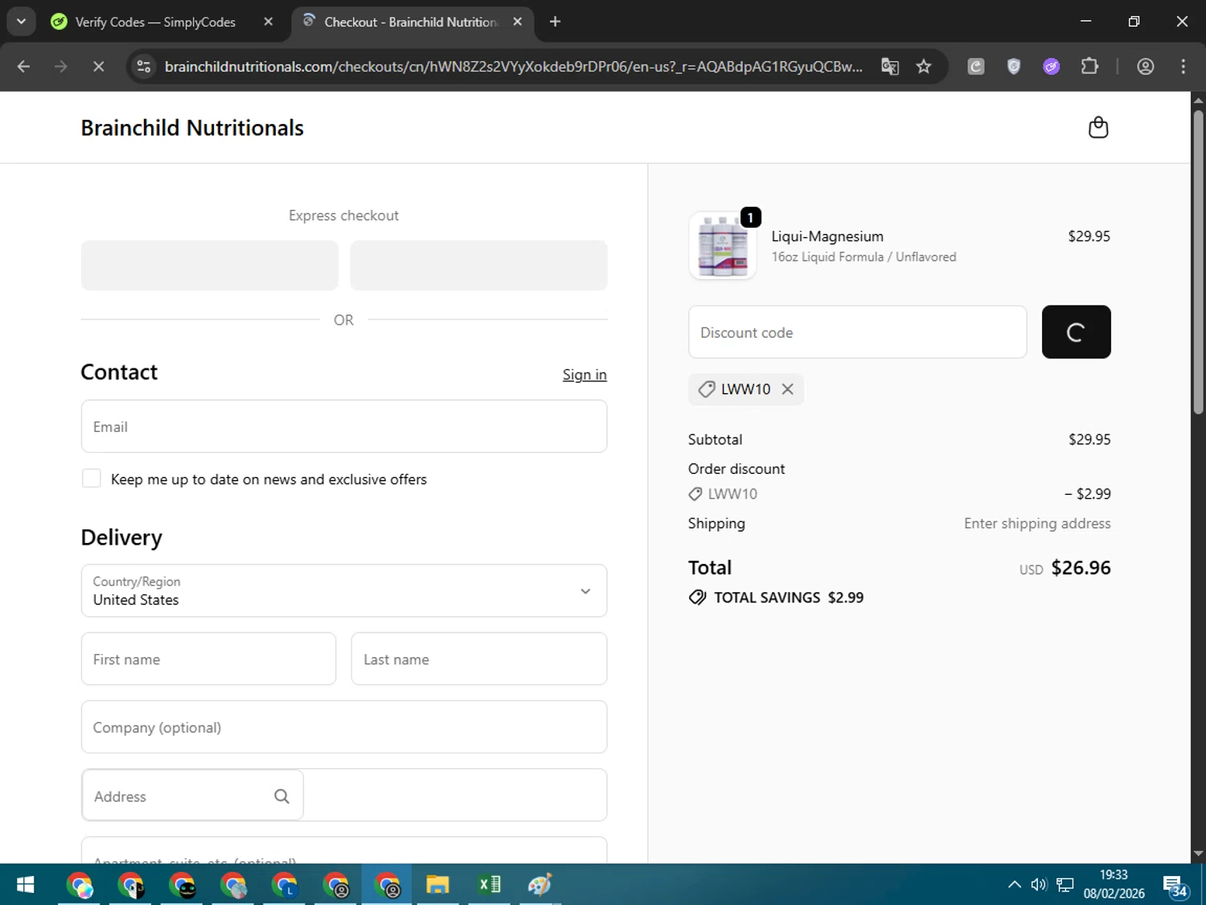
Task: Switch to the Verify Codes — SimplyCodes tab
Action: click(x=155, y=22)
